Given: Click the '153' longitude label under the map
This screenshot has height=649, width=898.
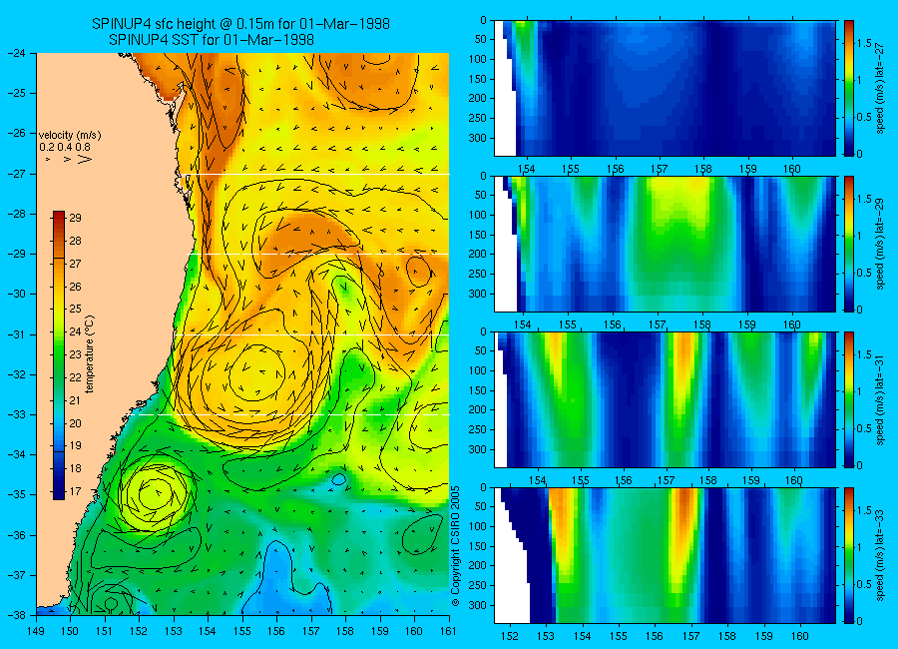Looking at the screenshot, I should pos(174,631).
